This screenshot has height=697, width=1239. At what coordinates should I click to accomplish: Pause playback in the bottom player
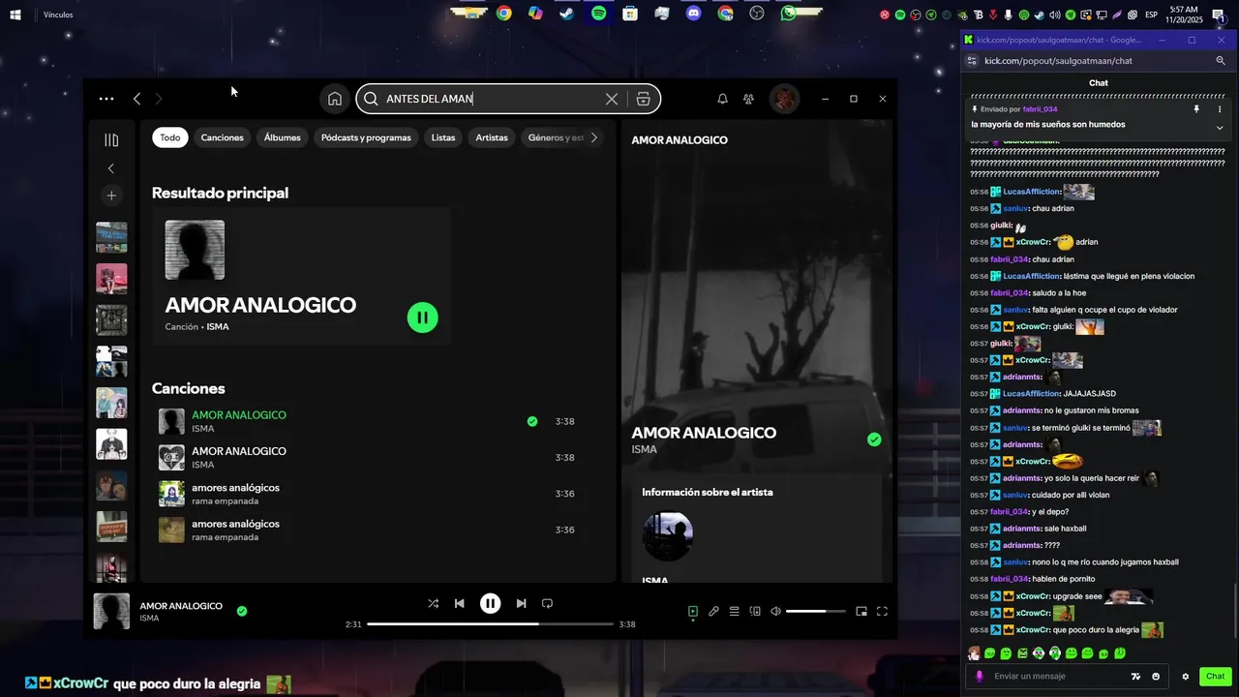pyautogui.click(x=491, y=603)
